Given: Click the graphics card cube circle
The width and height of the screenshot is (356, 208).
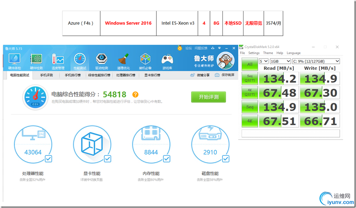Looking at the screenshot, I should pyautogui.click(x=92, y=144).
